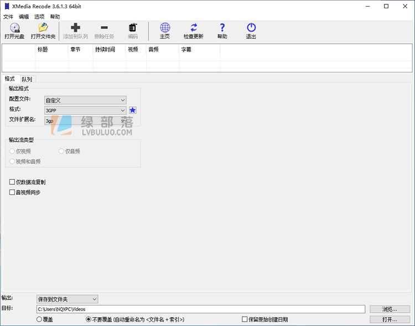Screen dimensions: 415x326
Task: Open the 编辑 menu
Action: (x=24, y=17)
